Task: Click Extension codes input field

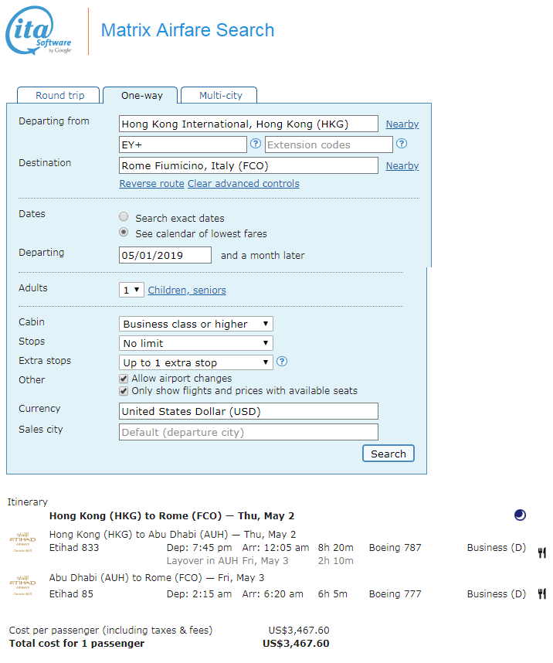Action: [x=329, y=144]
